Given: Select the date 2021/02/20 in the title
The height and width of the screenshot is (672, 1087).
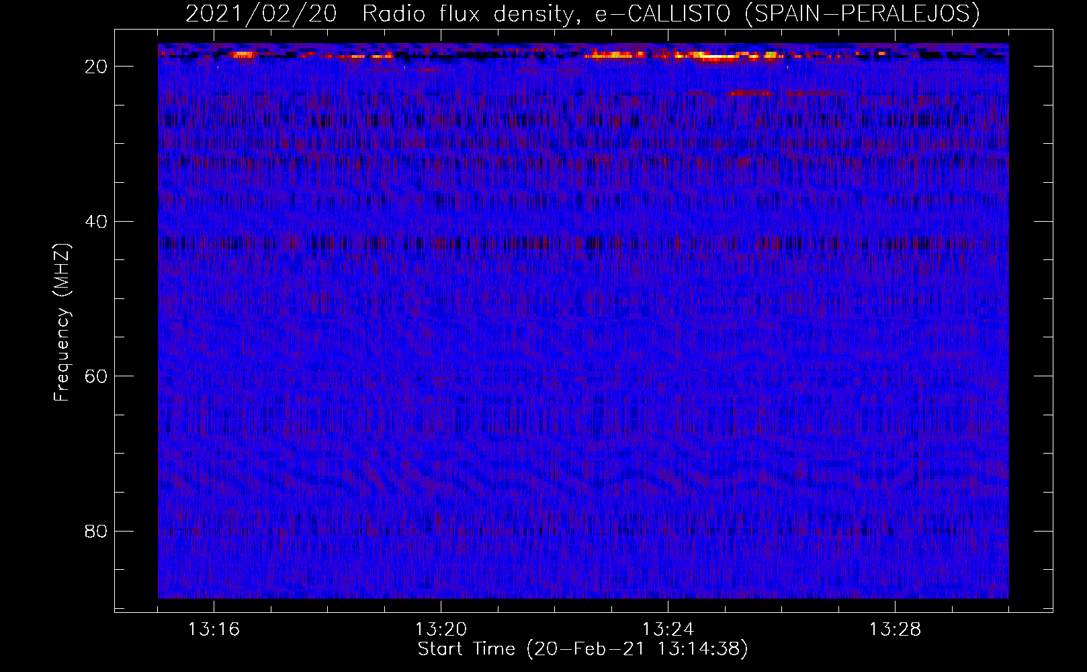Looking at the screenshot, I should click(261, 14).
